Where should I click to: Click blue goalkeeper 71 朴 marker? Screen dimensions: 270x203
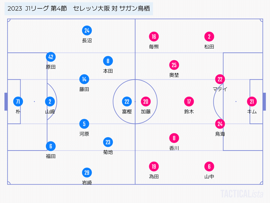(18, 101)
